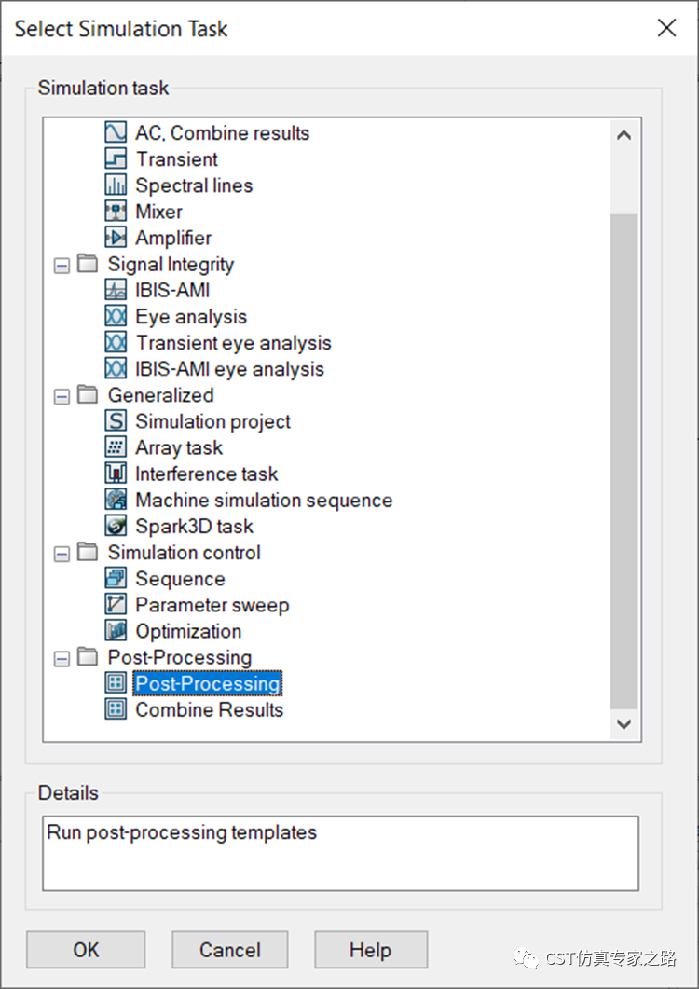Viewport: 699px width, 989px height.
Task: Select the Optimization icon
Action: pyautogui.click(x=116, y=631)
